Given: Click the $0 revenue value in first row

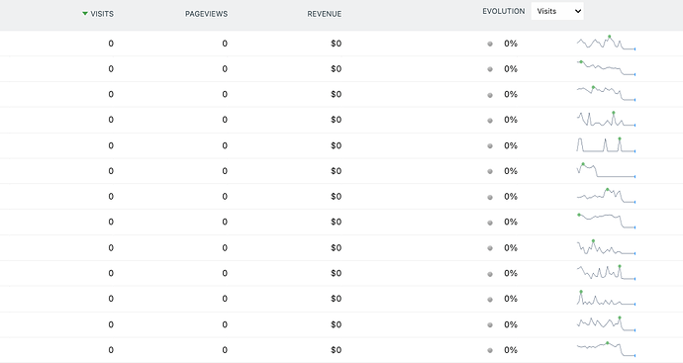Looking at the screenshot, I should [336, 44].
